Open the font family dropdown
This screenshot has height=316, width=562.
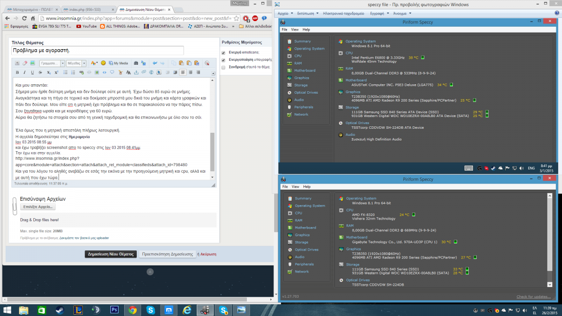pos(52,63)
